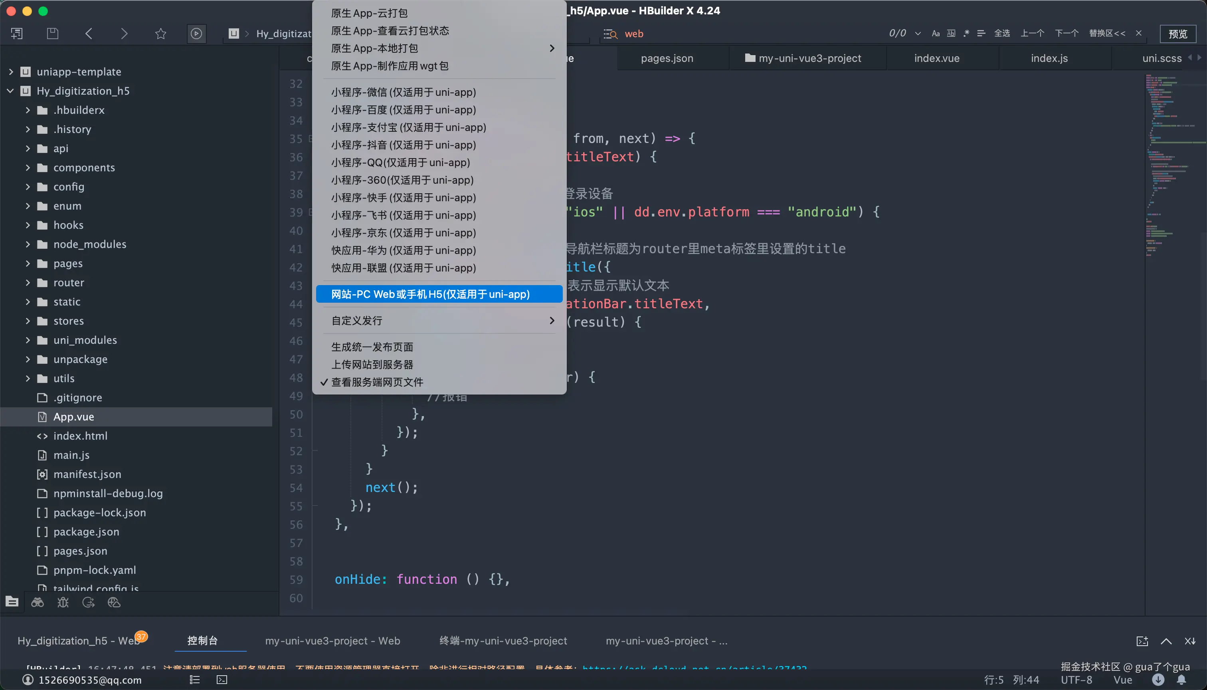The height and width of the screenshot is (690, 1207).
Task: Click 下一个 next match button
Action: coord(1067,33)
